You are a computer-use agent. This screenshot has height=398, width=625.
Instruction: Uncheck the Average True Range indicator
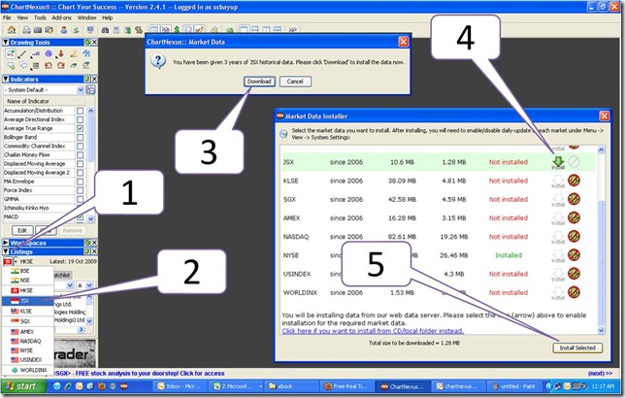tap(81, 128)
